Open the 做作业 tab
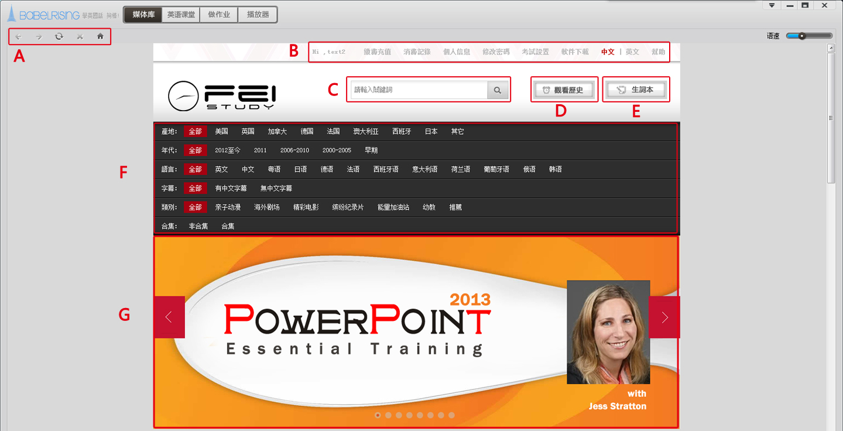The width and height of the screenshot is (843, 431). 219,15
